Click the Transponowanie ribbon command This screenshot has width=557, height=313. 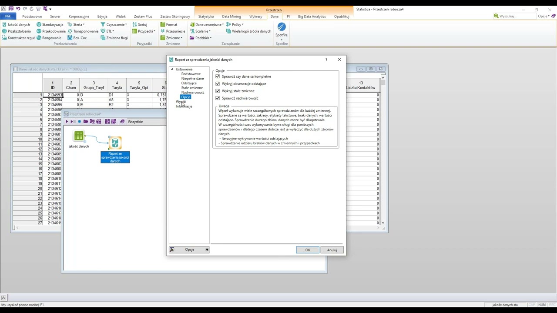(83, 31)
